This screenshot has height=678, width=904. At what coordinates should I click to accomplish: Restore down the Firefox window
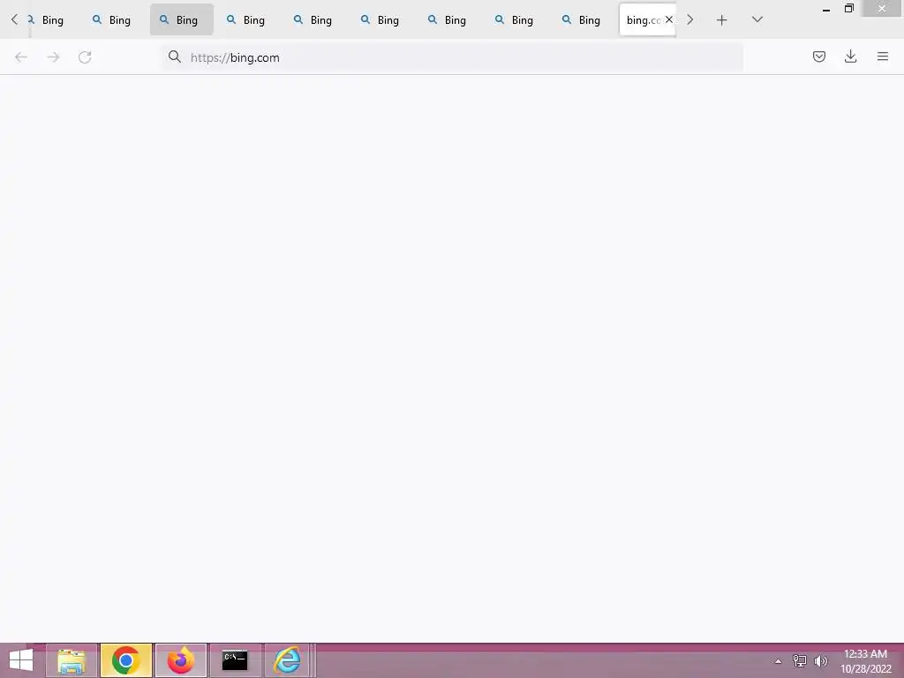click(848, 8)
